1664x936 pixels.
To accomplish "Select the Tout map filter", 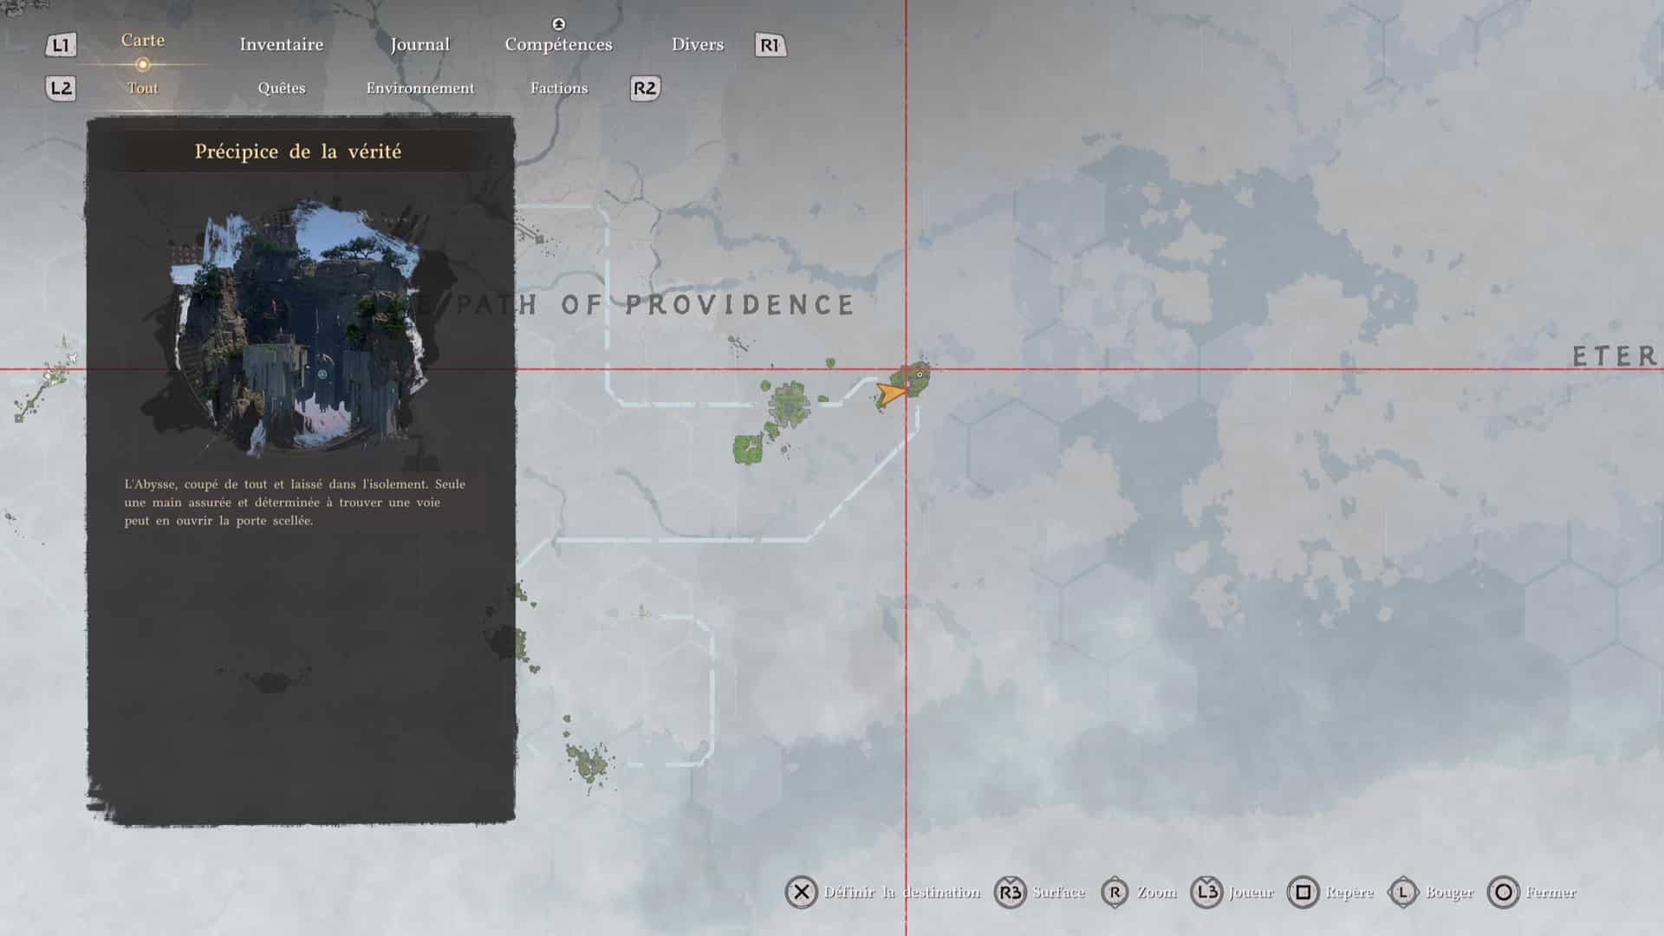I will (142, 88).
